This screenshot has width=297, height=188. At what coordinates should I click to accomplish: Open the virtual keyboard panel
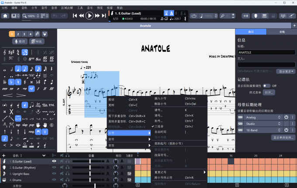coord(265,16)
